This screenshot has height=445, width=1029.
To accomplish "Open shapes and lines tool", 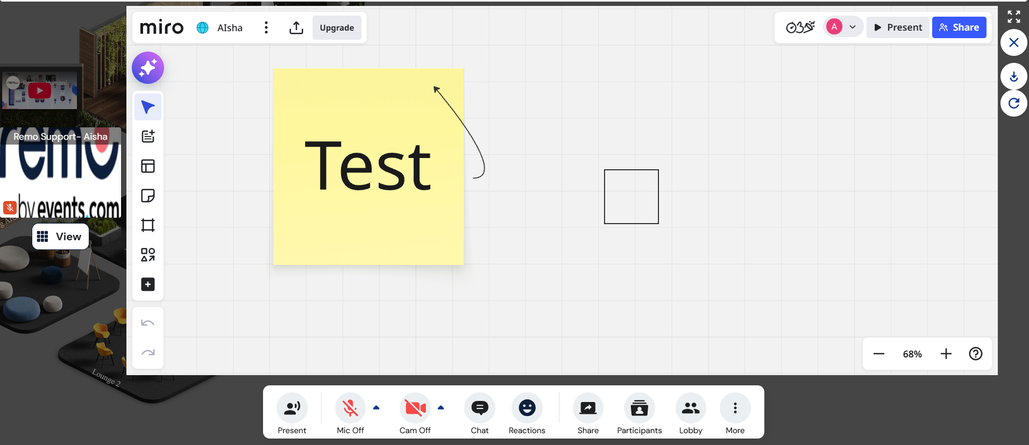I will point(148,255).
